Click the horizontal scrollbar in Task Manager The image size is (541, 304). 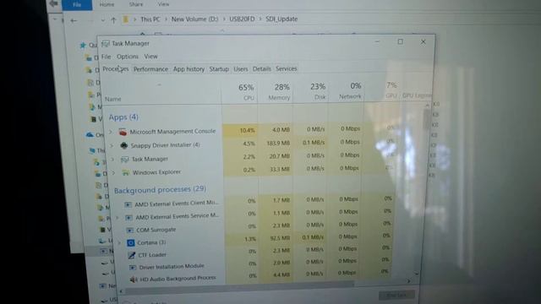pos(239,288)
